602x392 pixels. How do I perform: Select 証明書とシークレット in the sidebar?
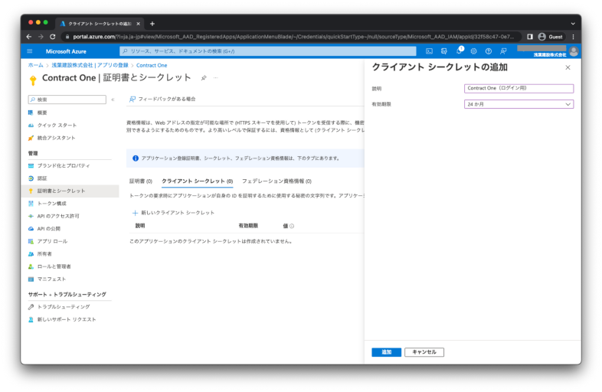70,191
